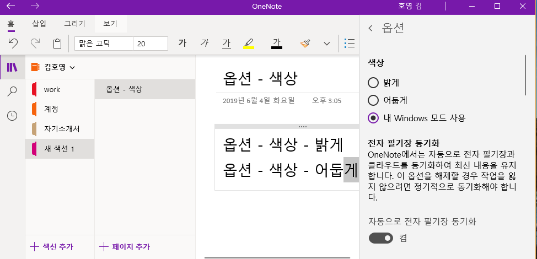Go back from 옵션 panel

pos(370,28)
